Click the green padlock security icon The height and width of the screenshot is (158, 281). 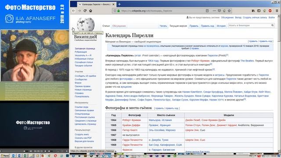coord(119,11)
